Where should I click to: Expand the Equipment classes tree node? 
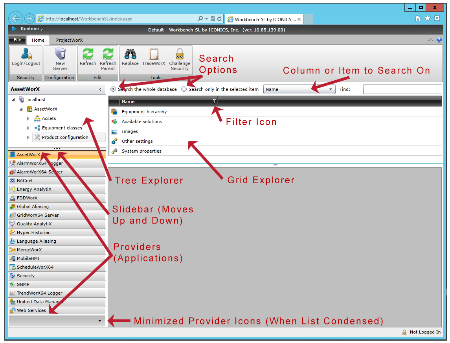click(x=28, y=128)
